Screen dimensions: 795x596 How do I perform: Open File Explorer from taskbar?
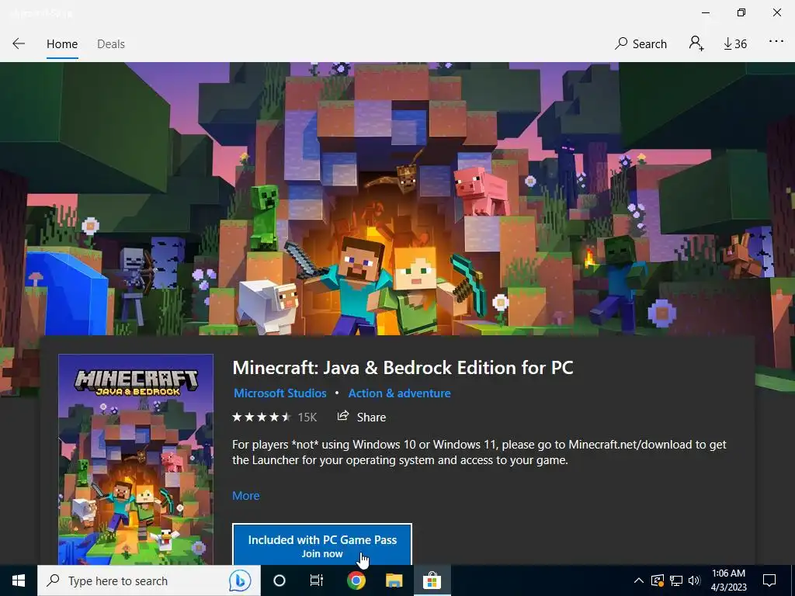tap(394, 580)
